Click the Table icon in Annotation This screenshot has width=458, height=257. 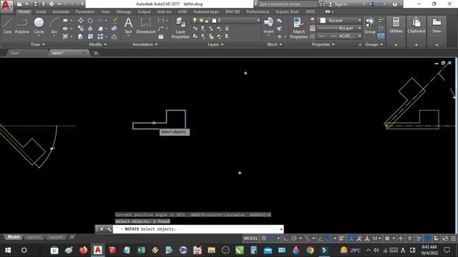pos(161,36)
